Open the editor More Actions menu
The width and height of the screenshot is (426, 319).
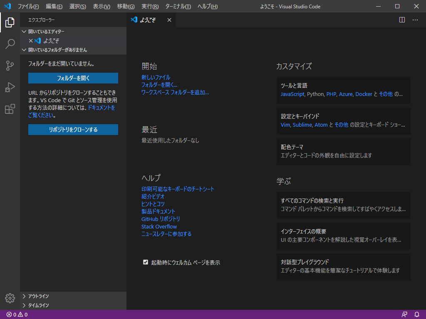pyautogui.click(x=415, y=20)
